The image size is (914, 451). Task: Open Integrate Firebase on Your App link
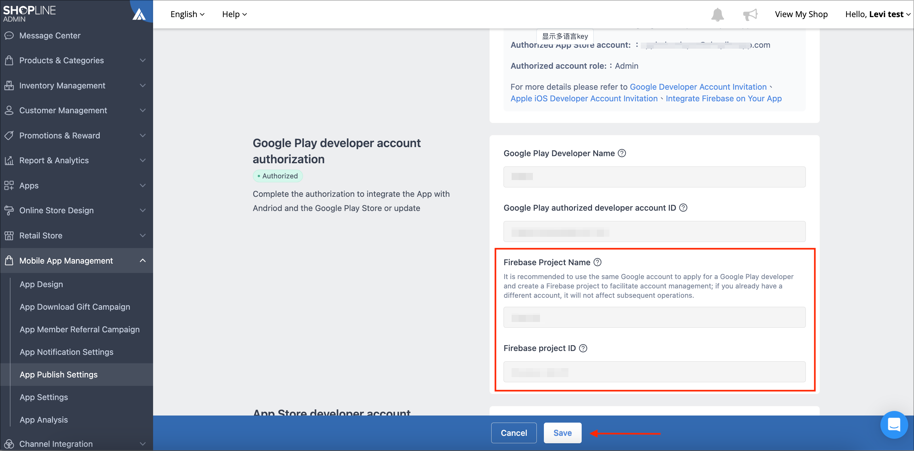pos(723,98)
